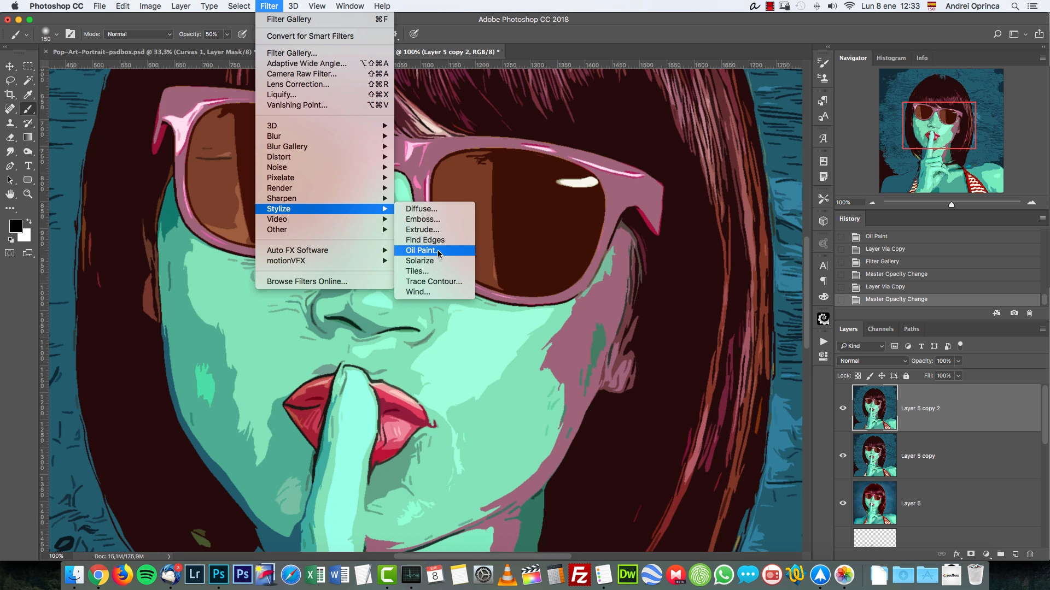Viewport: 1050px width, 590px height.
Task: Select the Crop tool
Action: (x=10, y=95)
